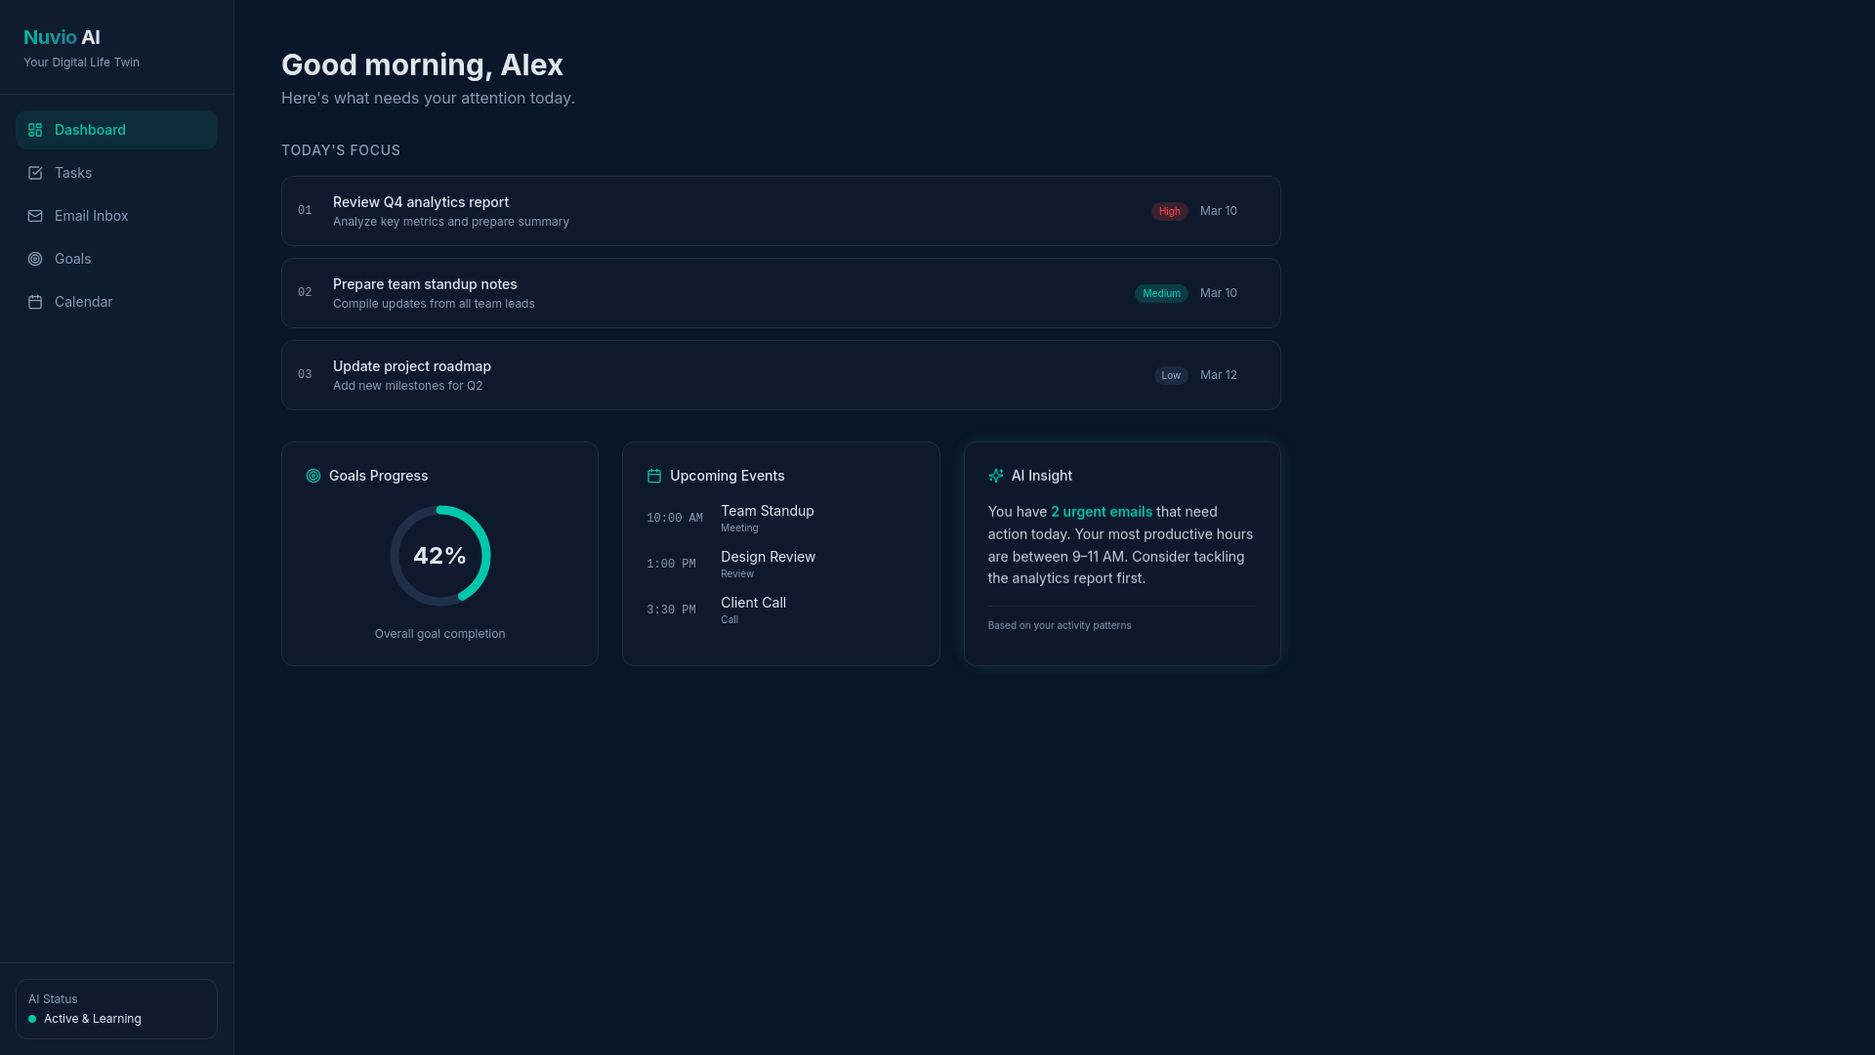Open Calendar using the calendar icon
1875x1055 pixels.
[x=35, y=302]
